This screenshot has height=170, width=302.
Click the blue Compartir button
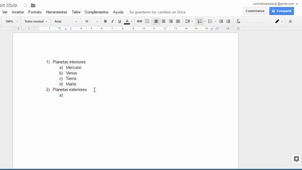(282, 11)
